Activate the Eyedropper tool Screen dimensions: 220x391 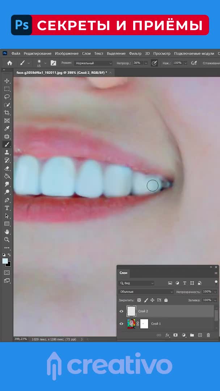pos(7,129)
